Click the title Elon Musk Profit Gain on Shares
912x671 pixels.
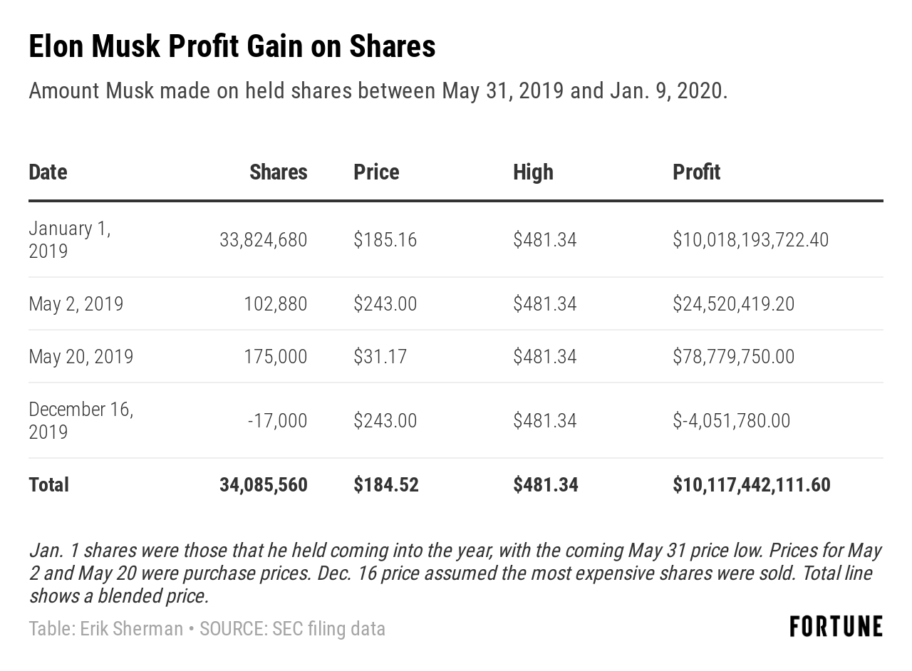click(232, 46)
